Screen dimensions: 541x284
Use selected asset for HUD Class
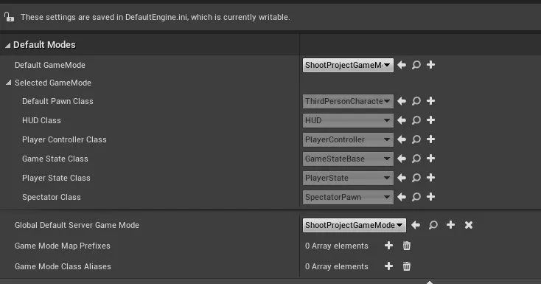tap(402, 120)
